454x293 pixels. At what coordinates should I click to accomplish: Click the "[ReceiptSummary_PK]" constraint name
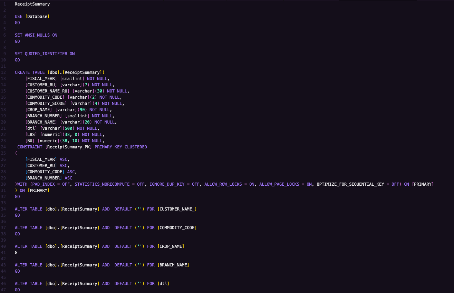pyautogui.click(x=68, y=147)
